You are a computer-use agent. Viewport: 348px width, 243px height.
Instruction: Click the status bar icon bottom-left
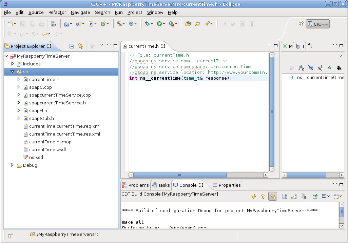11,235
